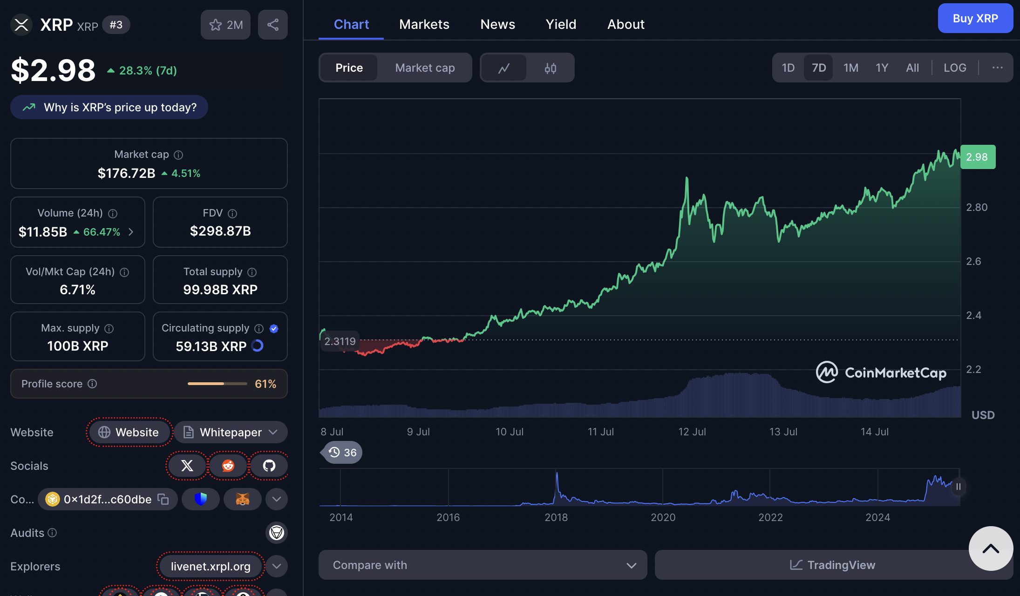Open the audit provider badge icon

[x=277, y=532]
